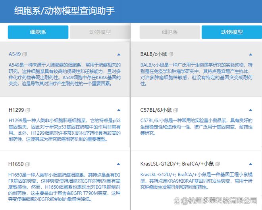Screen dimensions: 262x210
Task: Click the H1650 title text
Action: [x=16, y=164]
